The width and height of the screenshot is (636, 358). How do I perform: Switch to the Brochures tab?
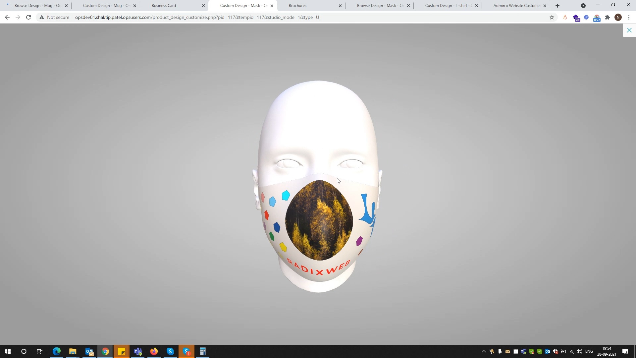(x=297, y=6)
